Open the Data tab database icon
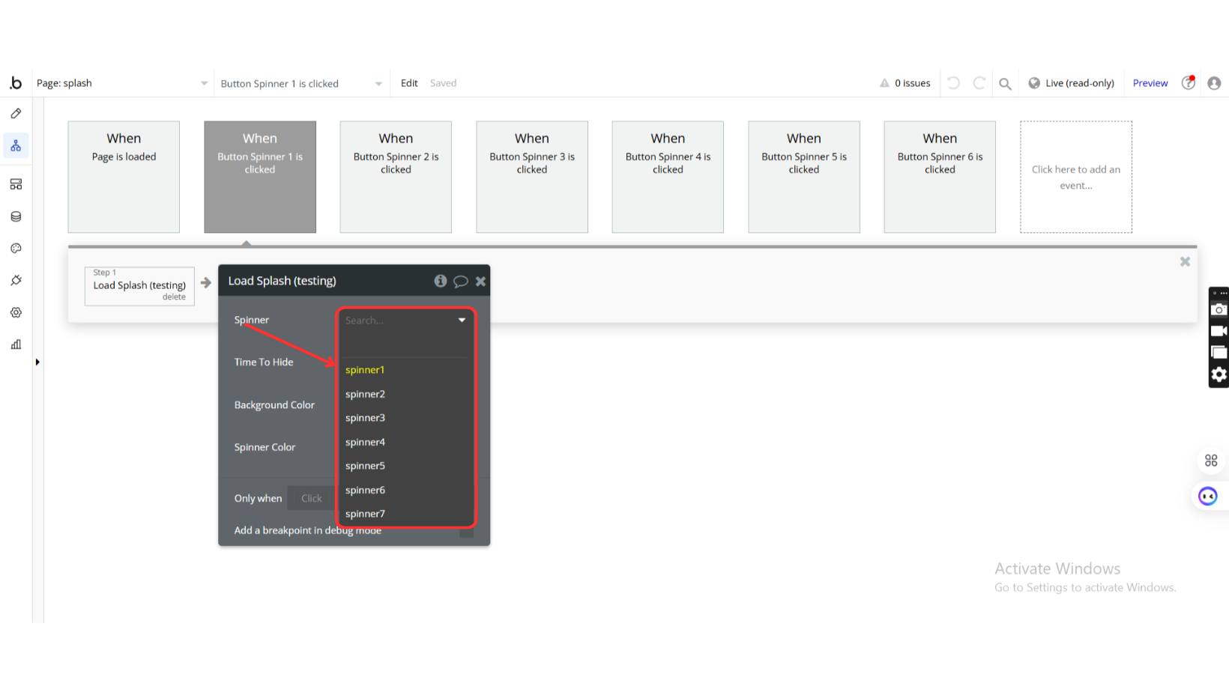This screenshot has width=1229, height=692. 16,216
